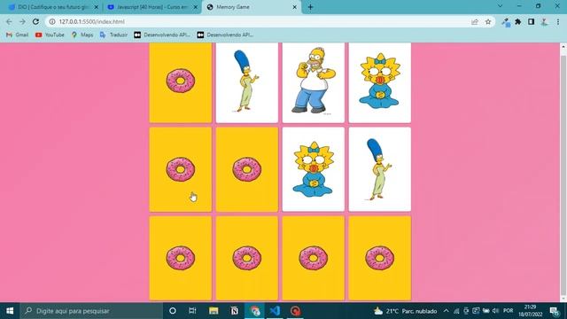Expand the tab search dropdown
This screenshot has width=567, height=319.
pyautogui.click(x=500, y=6)
